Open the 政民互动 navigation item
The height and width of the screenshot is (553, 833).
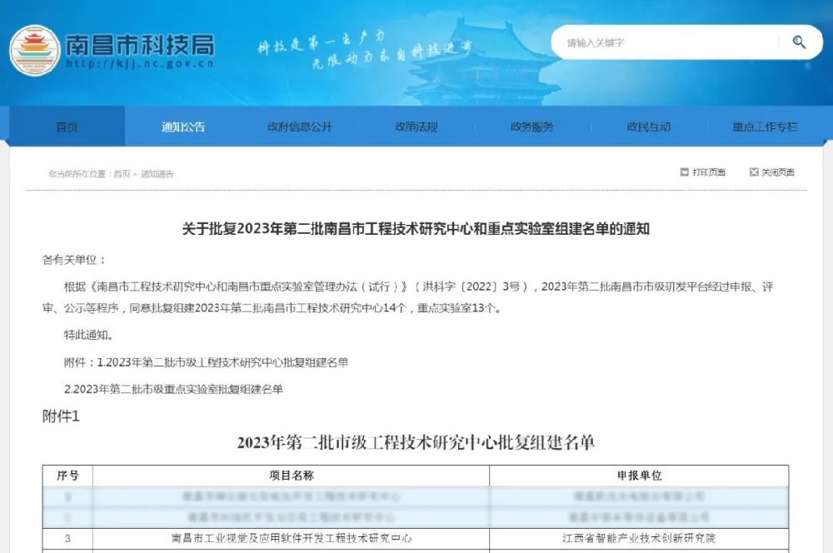648,127
